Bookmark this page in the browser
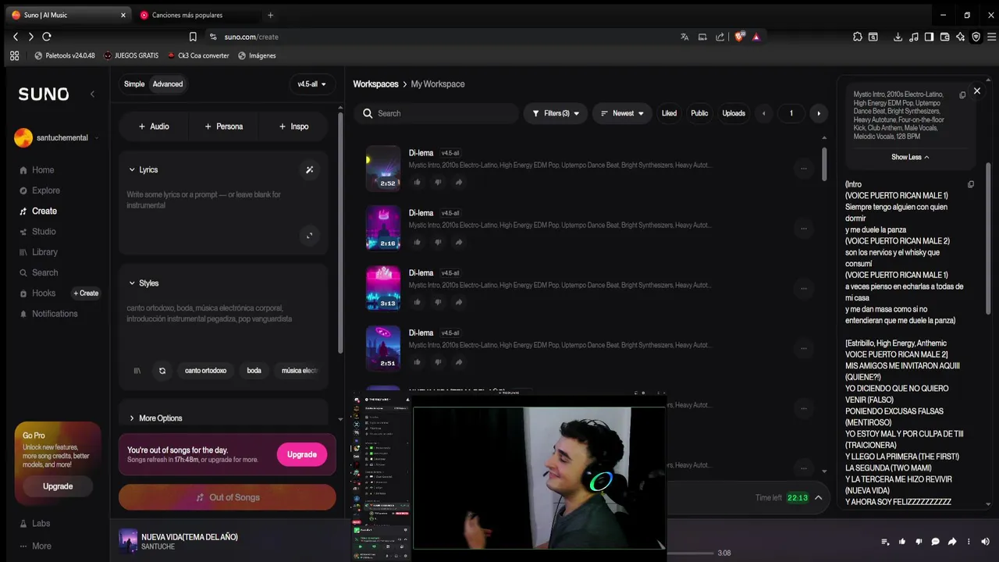 pyautogui.click(x=193, y=37)
